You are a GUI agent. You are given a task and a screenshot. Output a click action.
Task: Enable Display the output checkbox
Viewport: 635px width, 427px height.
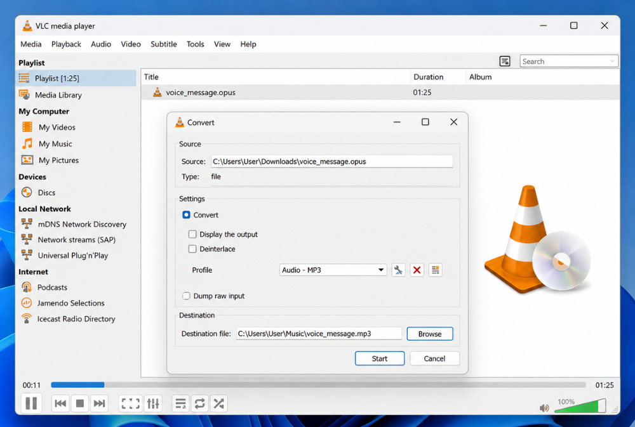pyautogui.click(x=192, y=234)
